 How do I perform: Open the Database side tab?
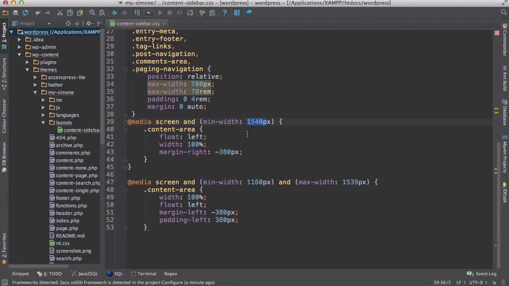tap(505, 113)
